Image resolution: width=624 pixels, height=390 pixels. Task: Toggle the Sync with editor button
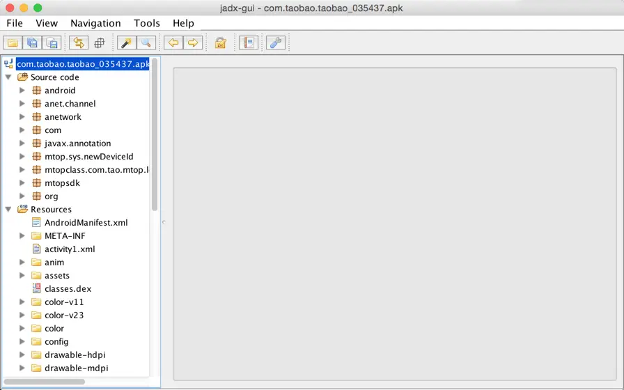(x=79, y=42)
